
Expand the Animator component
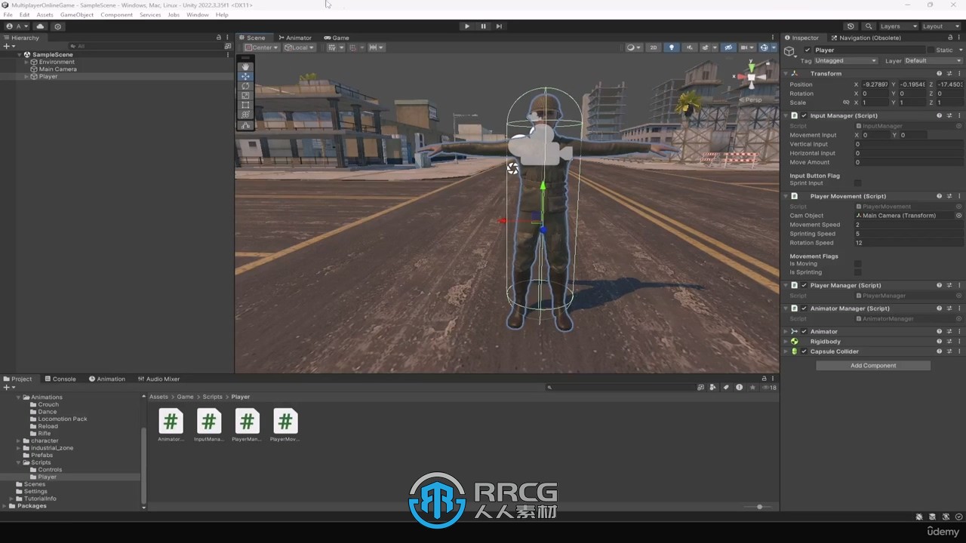[x=786, y=332]
